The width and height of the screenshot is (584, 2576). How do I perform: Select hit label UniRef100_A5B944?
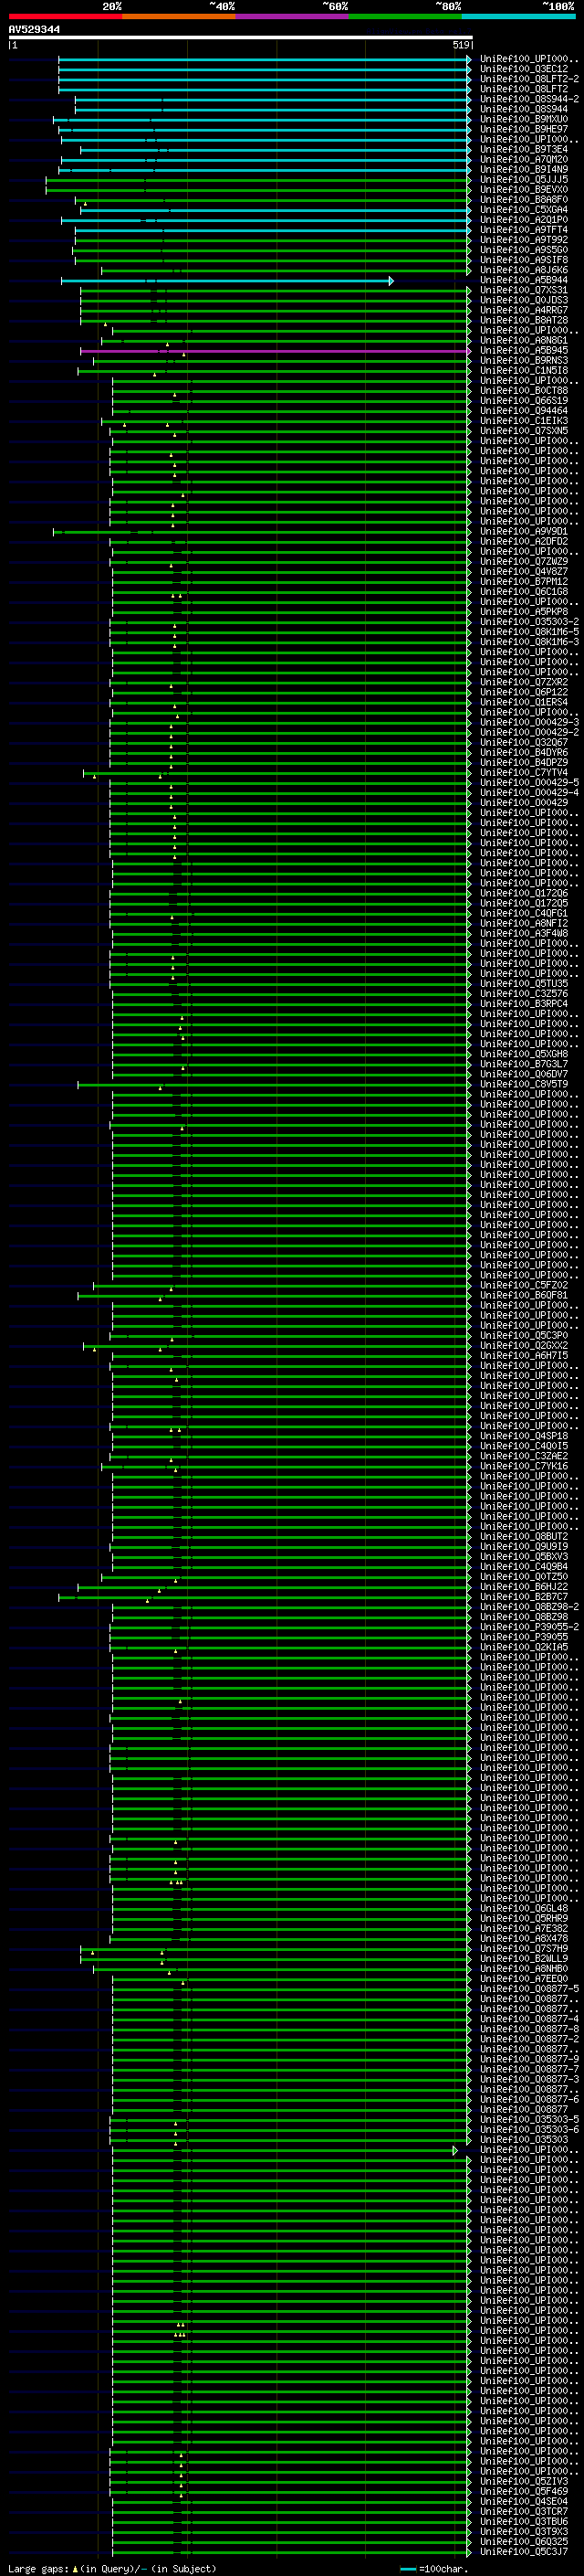point(524,280)
